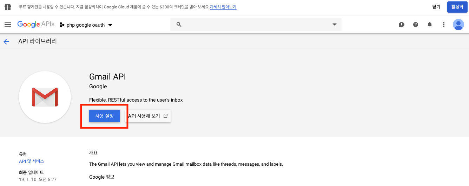Image resolution: width=469 pixels, height=186 pixels.
Task: Click the Google 정보 heading
Action: (102, 177)
